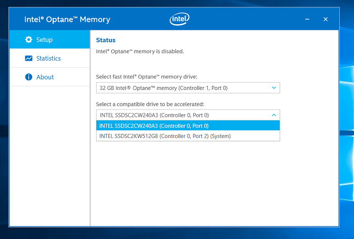
Task: Close the Intel Optane Memory window
Action: point(326,19)
